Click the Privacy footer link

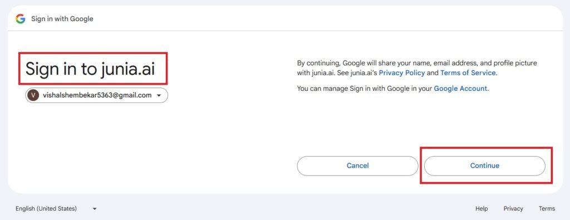(x=513, y=209)
